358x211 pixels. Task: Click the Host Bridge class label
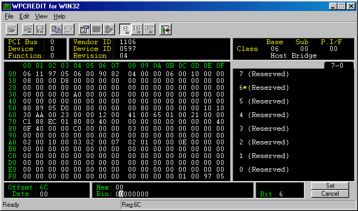click(293, 56)
